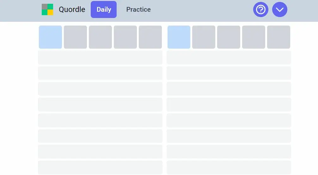The height and width of the screenshot is (175, 318).
Task: Select second letter cell of right board
Action: pos(204,37)
